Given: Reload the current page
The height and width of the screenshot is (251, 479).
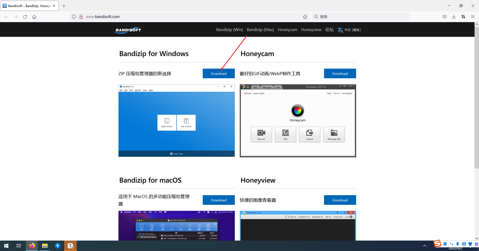Looking at the screenshot, I should pos(25,17).
